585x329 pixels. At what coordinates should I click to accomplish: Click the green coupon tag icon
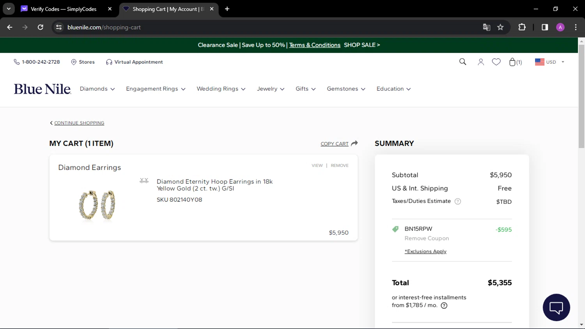395,229
